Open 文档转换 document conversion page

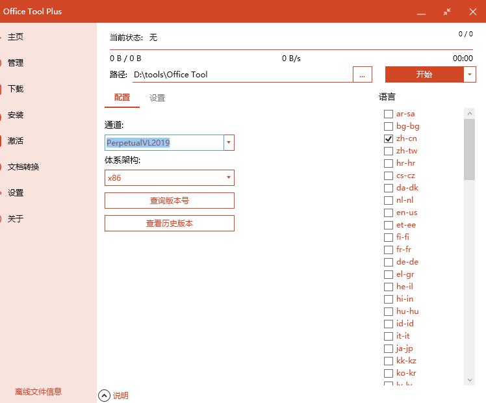tap(23, 167)
